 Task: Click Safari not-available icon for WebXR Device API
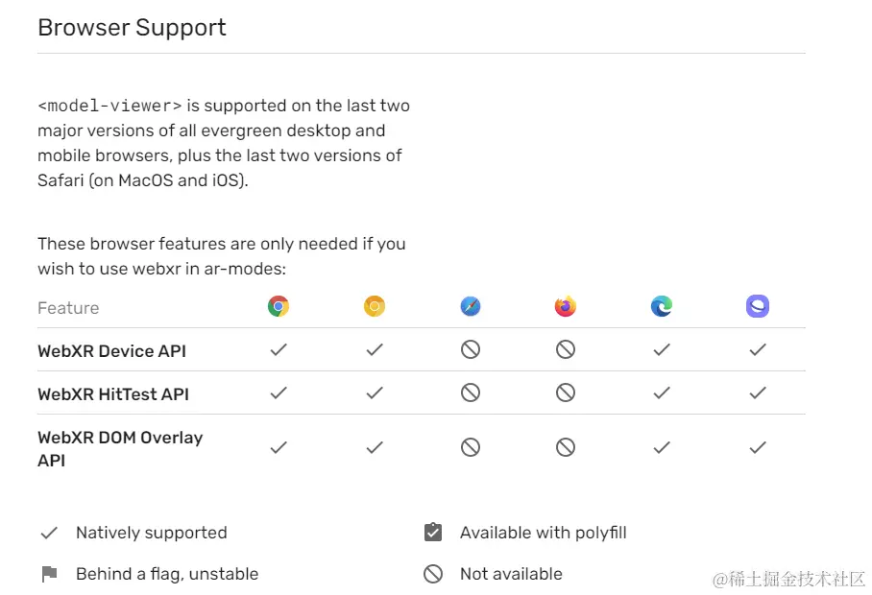tap(471, 349)
